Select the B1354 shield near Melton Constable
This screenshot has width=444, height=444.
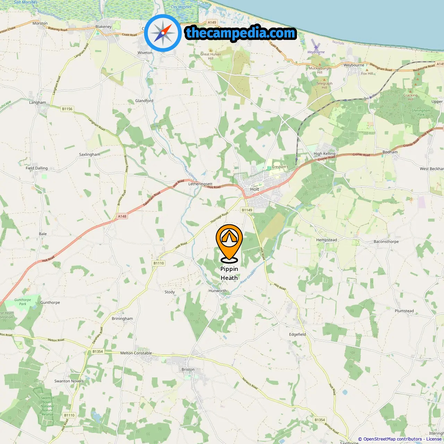tap(98, 351)
